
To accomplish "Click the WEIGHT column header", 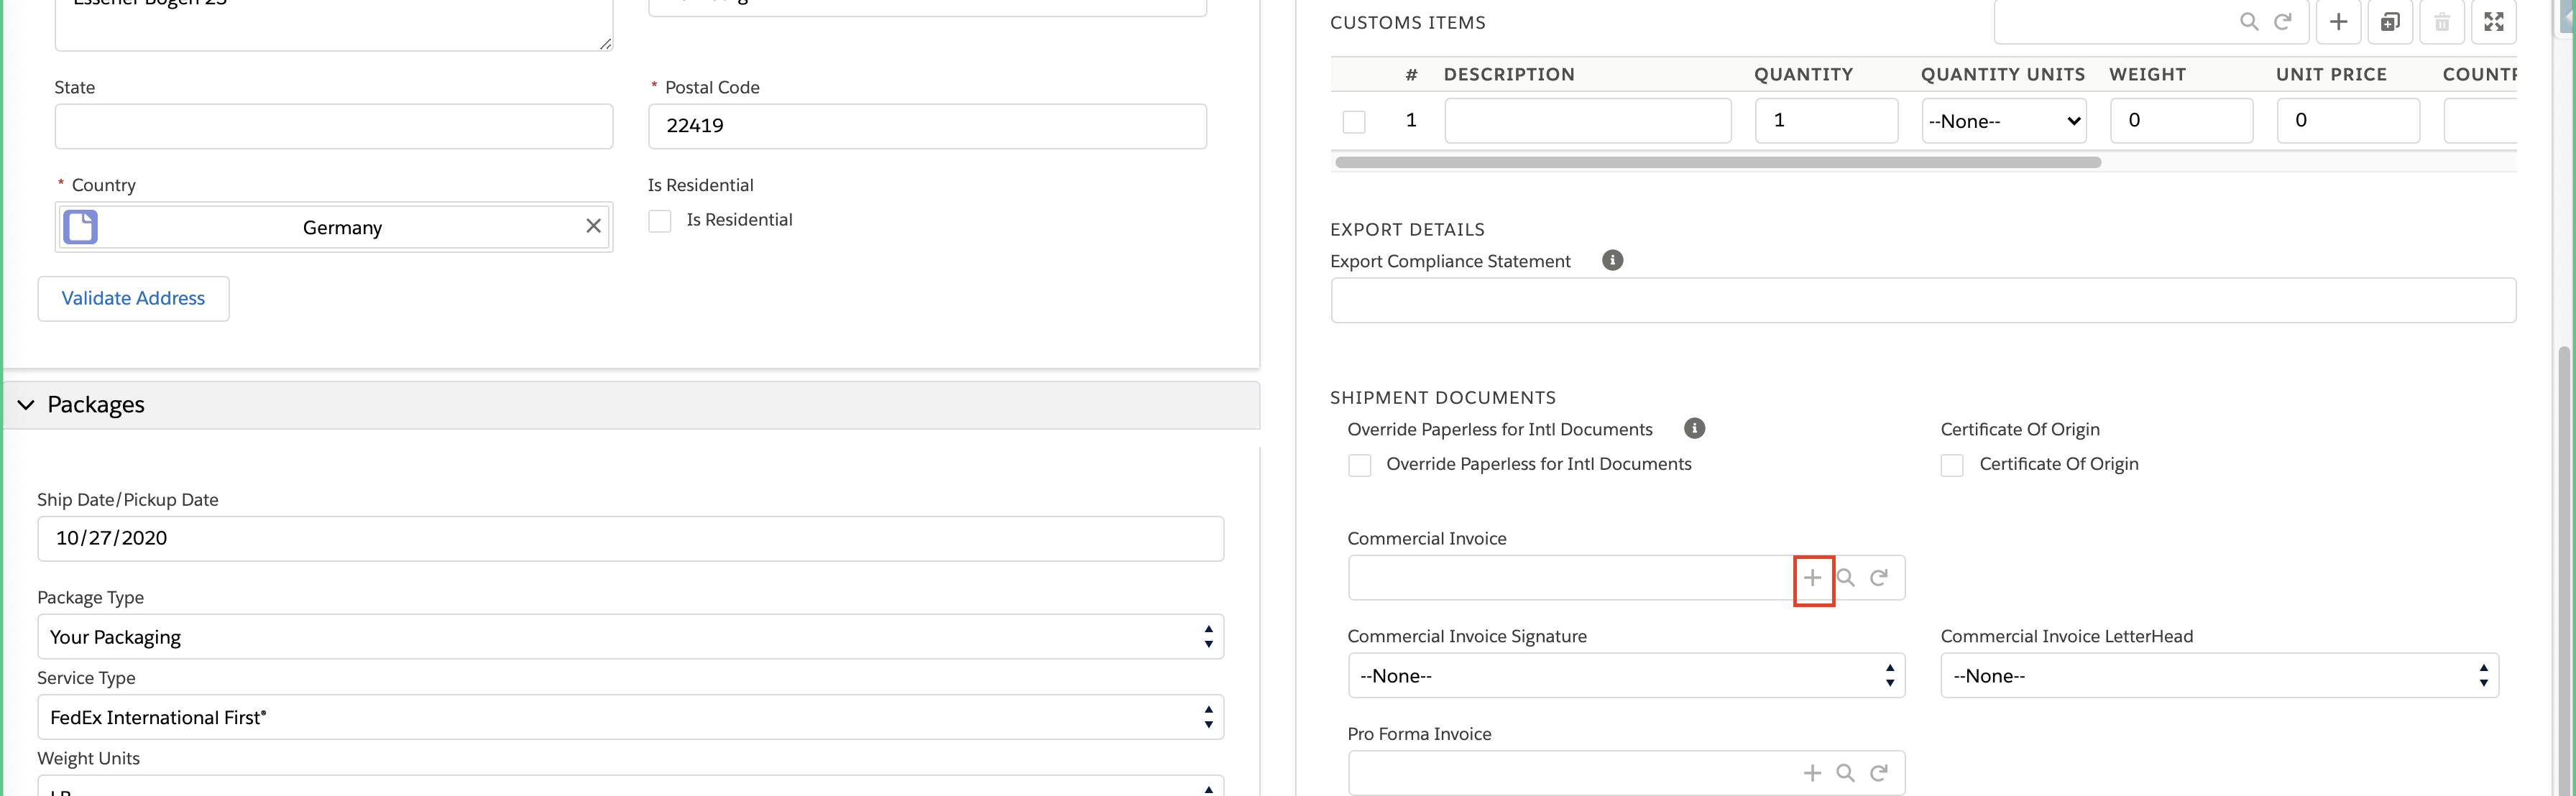I will (x=2147, y=74).
